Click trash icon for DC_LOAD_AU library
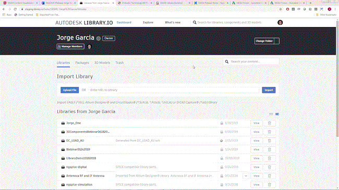Image resolution: width=339 pixels, height=190 pixels. click(x=270, y=141)
